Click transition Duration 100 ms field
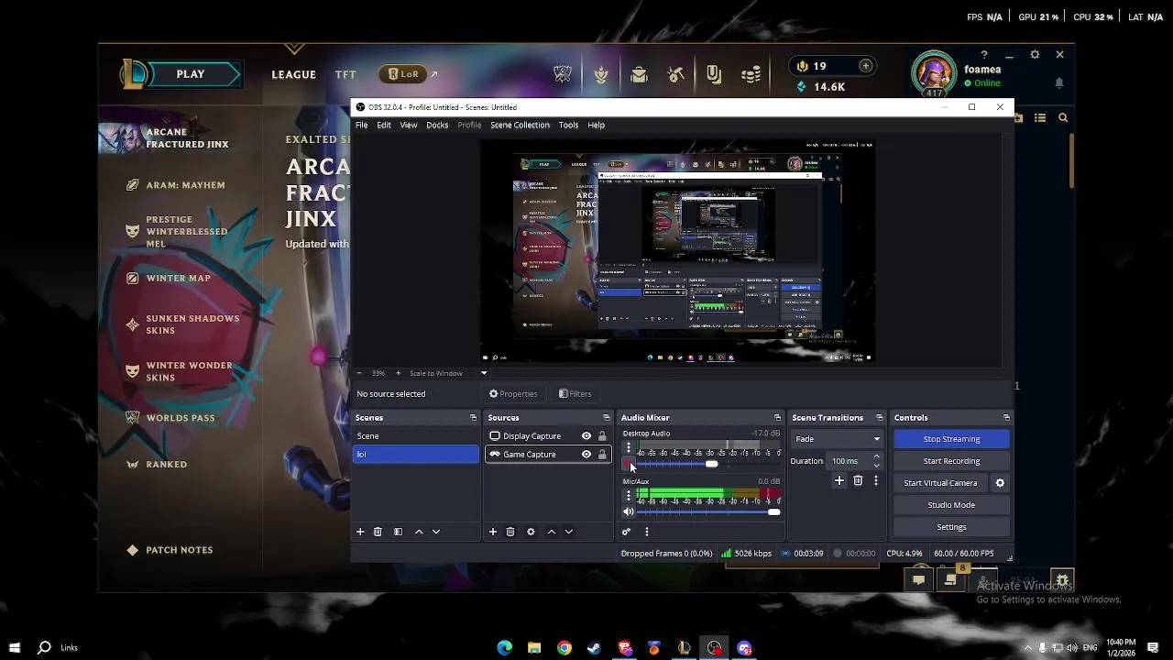 849,461
